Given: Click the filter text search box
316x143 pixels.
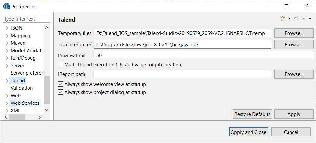Looking at the screenshot, I should point(26,19).
